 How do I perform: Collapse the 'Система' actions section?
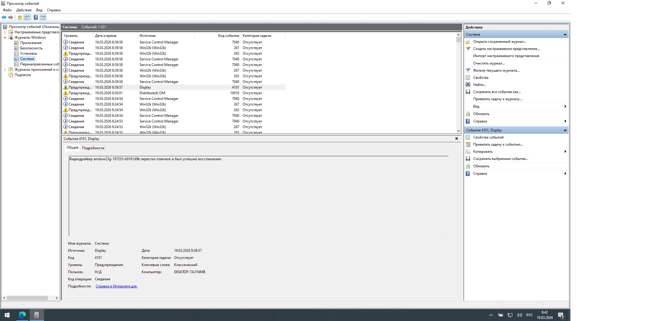click(565, 34)
